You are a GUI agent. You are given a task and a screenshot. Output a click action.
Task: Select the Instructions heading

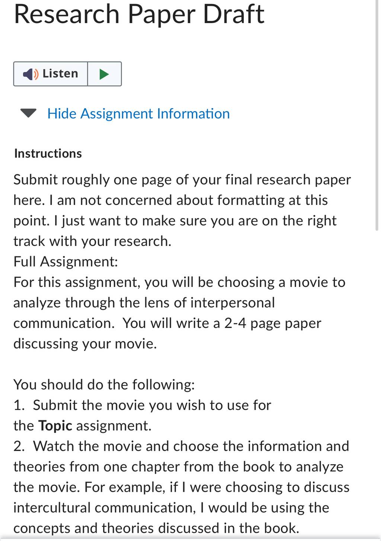48,154
